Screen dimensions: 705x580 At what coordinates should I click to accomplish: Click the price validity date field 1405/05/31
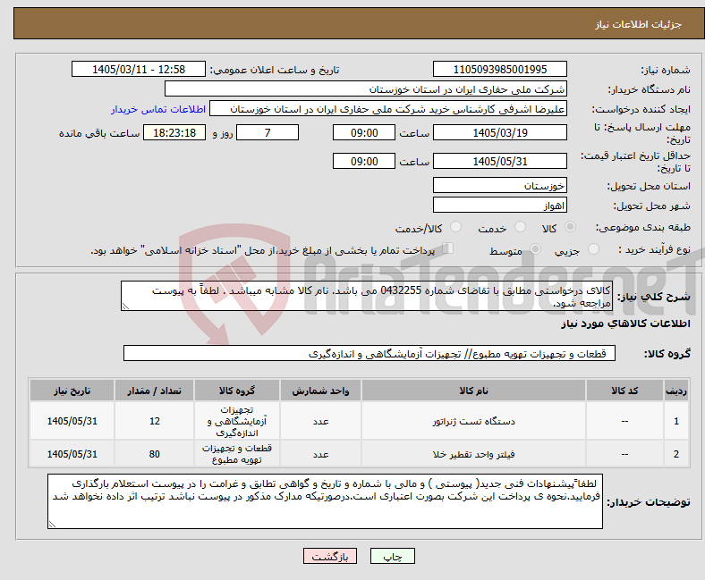click(499, 161)
